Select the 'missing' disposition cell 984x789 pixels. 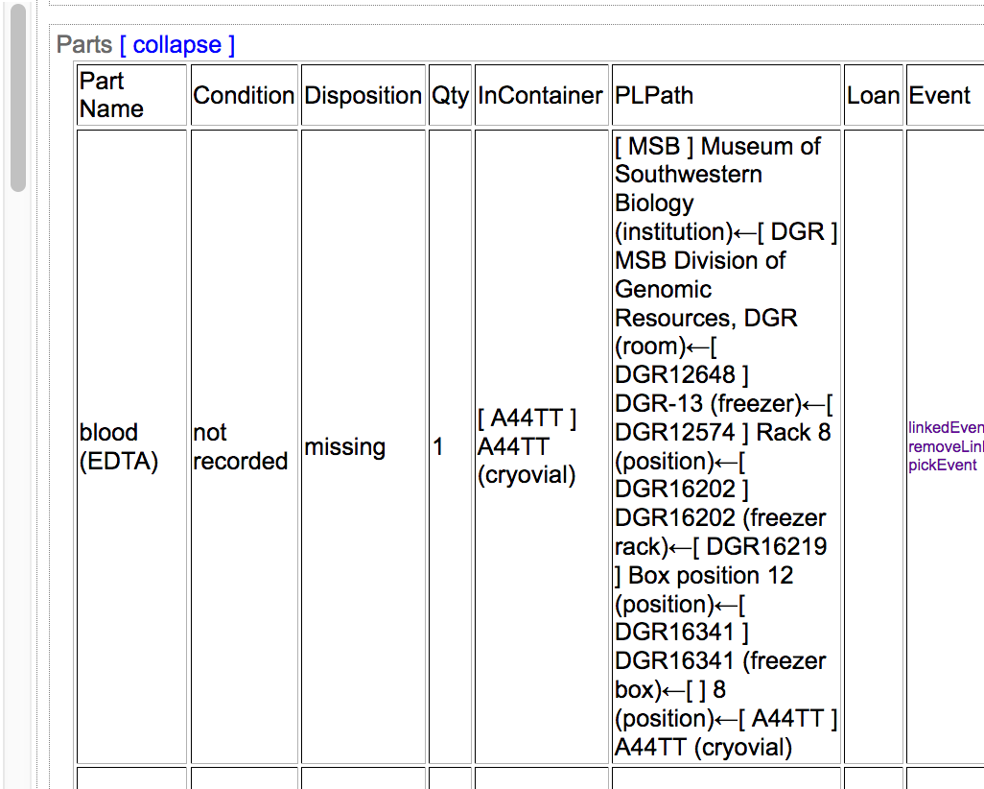(363, 446)
